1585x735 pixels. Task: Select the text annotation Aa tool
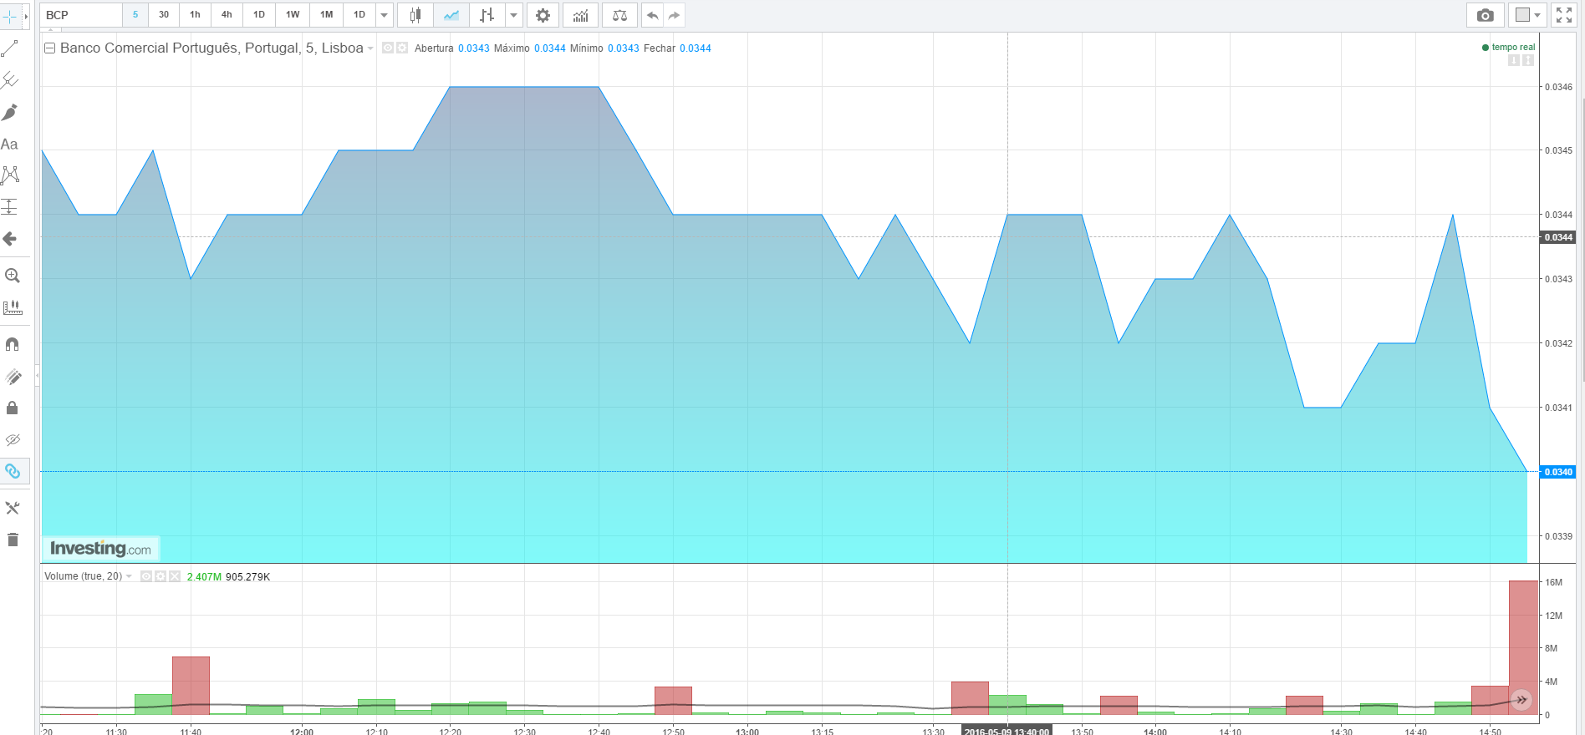[x=9, y=144]
